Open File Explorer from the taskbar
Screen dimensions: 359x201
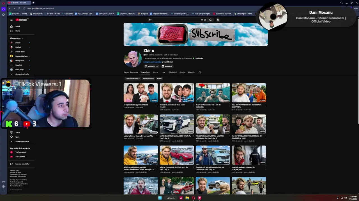pos(187,198)
